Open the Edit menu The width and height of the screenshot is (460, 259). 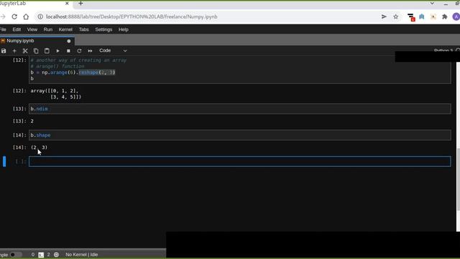tap(17, 29)
